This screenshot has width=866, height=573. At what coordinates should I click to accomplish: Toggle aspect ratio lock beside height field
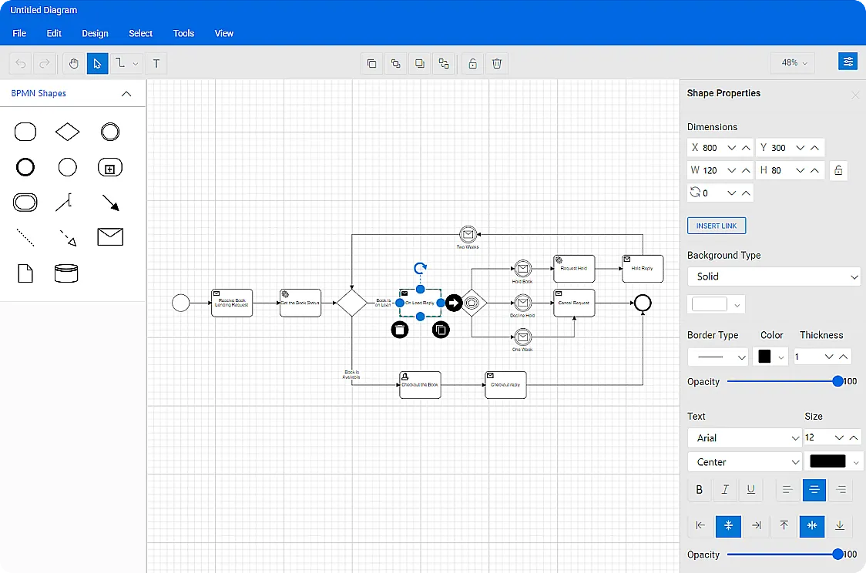click(838, 170)
